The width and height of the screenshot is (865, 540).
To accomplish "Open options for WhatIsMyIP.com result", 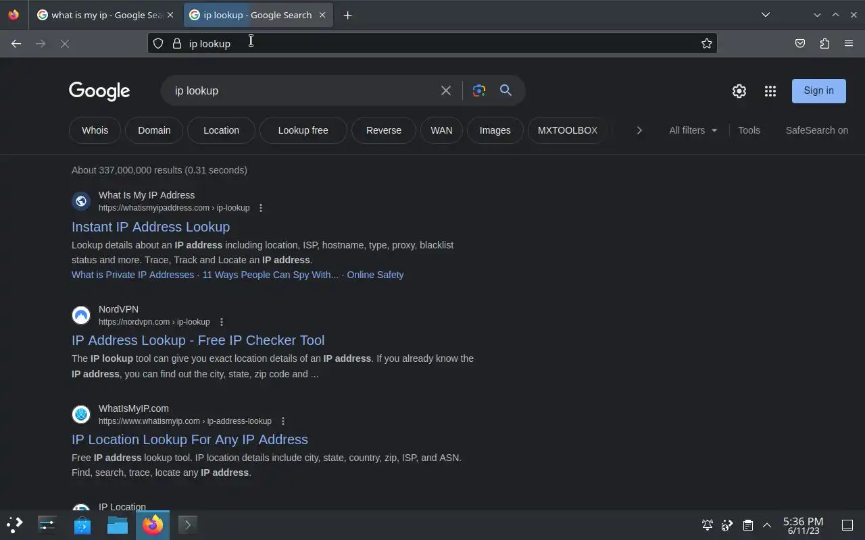I will [x=283, y=421].
